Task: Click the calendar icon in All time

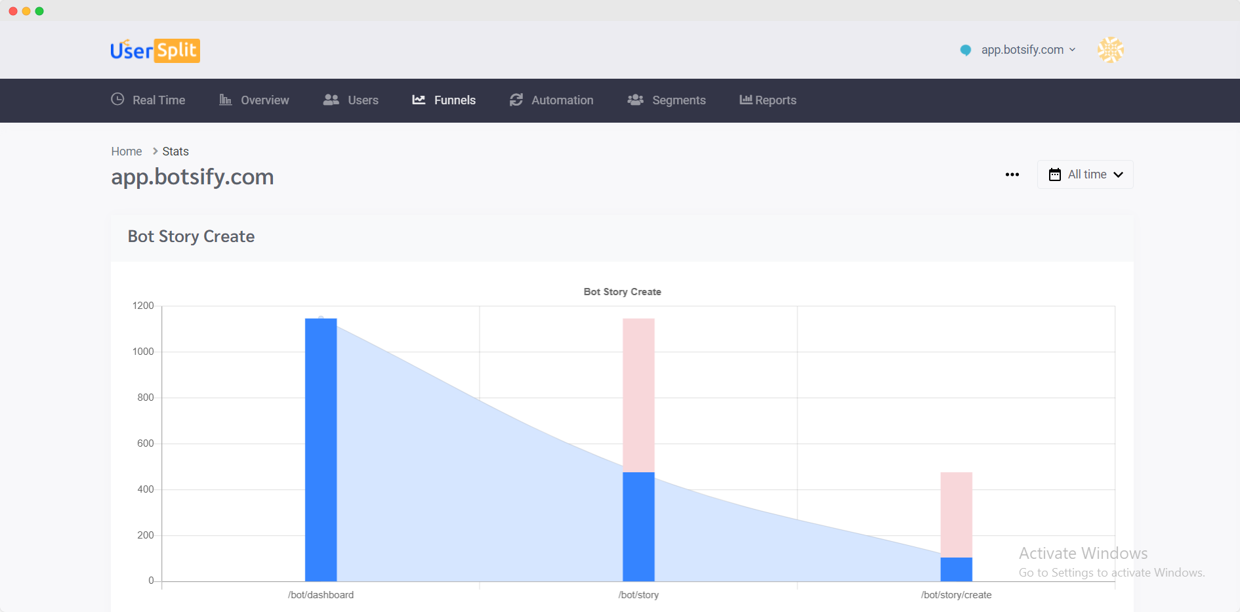Action: tap(1055, 174)
